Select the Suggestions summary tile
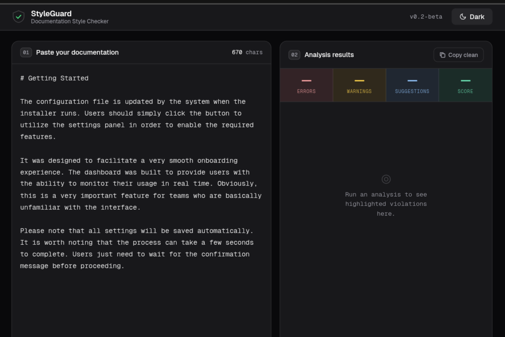505x337 pixels. point(412,86)
